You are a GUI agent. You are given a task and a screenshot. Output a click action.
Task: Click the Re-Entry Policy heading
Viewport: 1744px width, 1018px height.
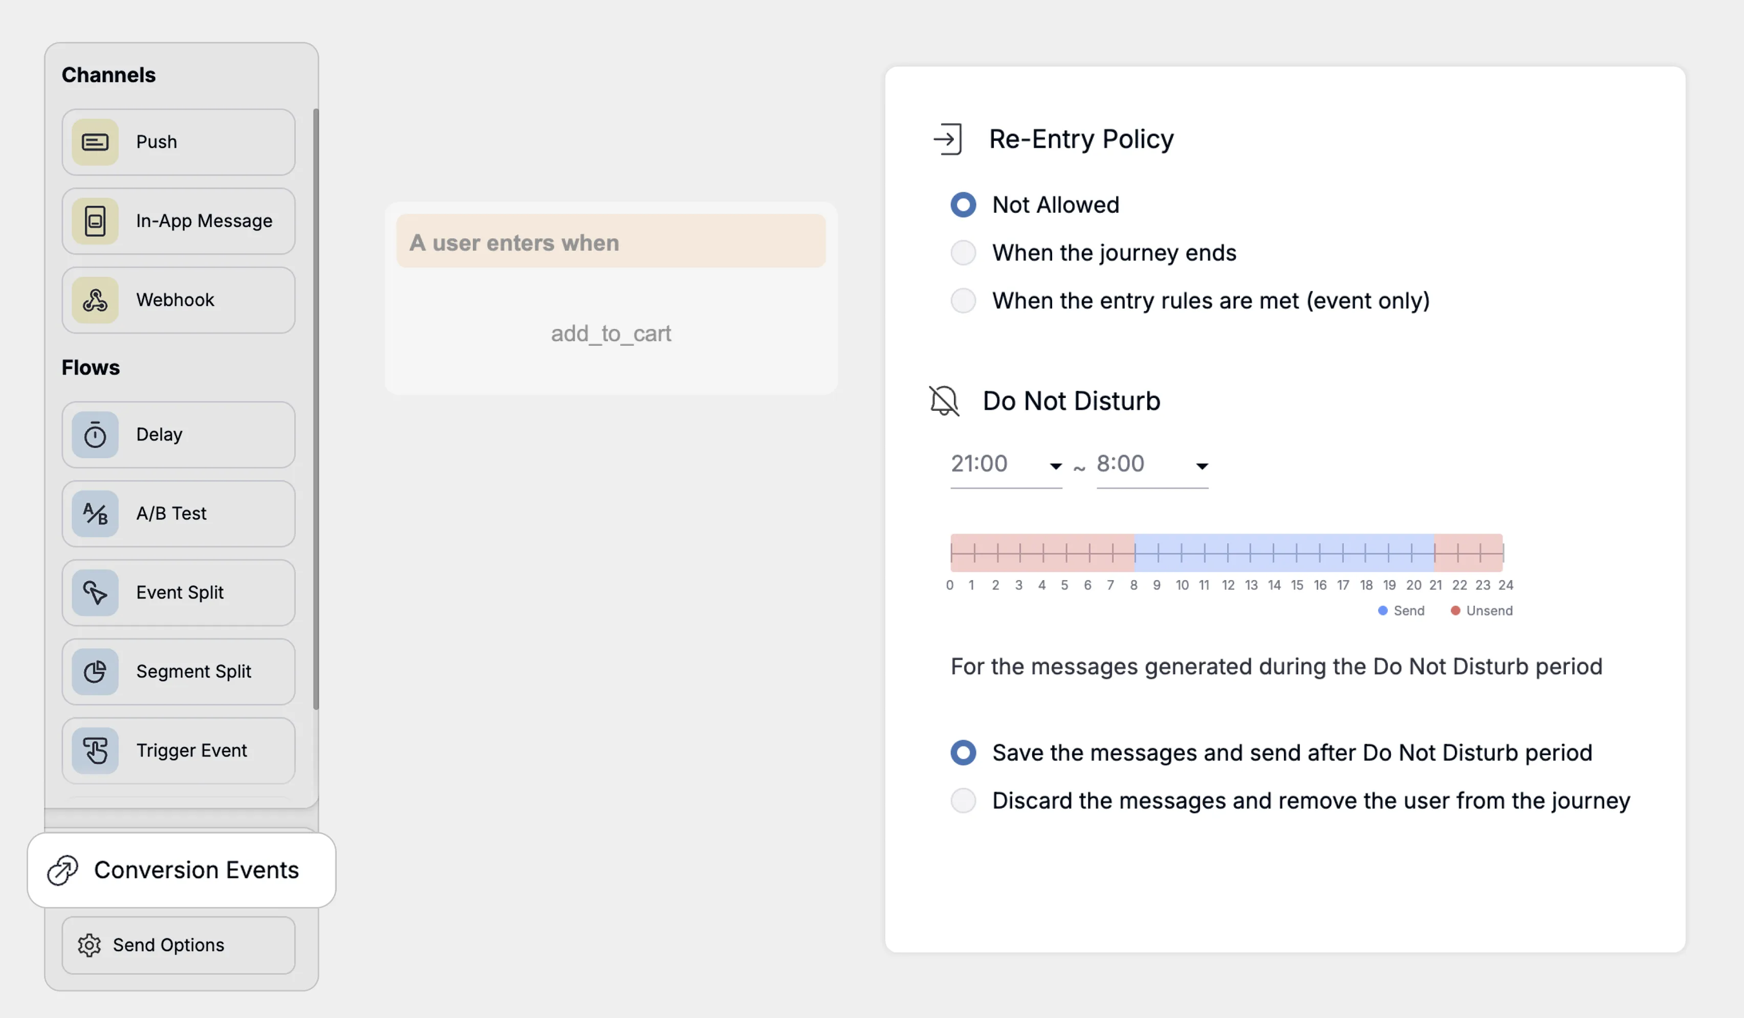pos(1081,139)
